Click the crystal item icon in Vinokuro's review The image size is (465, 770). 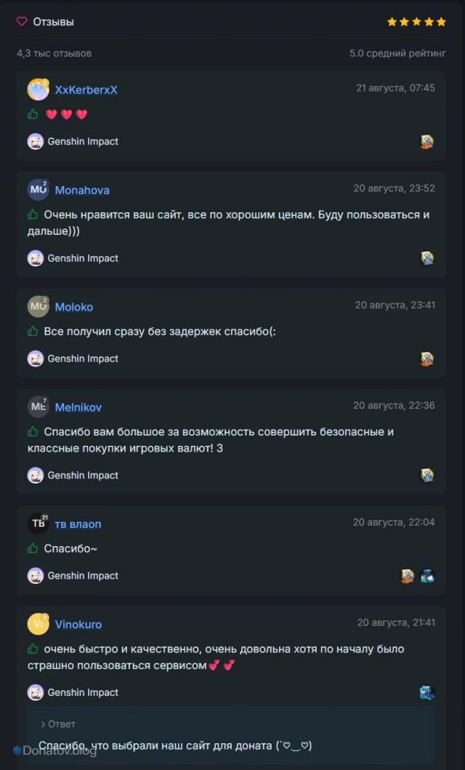427,692
